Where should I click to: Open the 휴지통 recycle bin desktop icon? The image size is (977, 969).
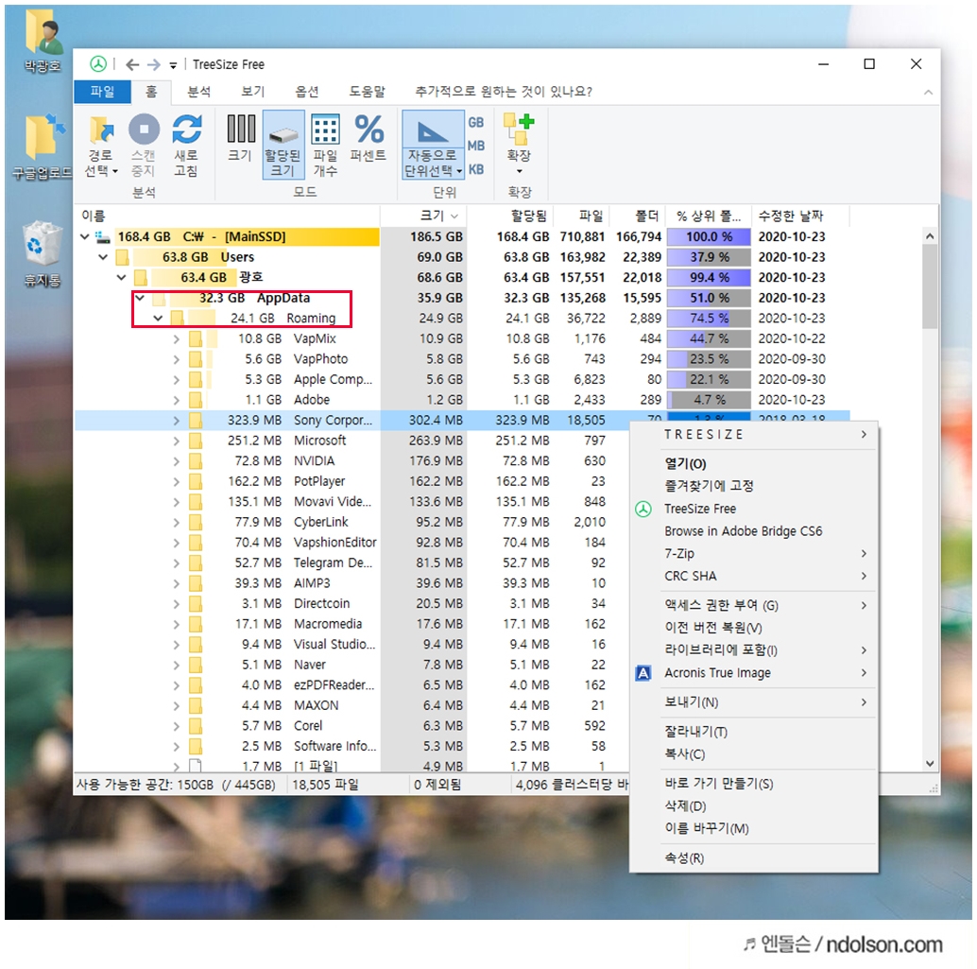coord(43,252)
